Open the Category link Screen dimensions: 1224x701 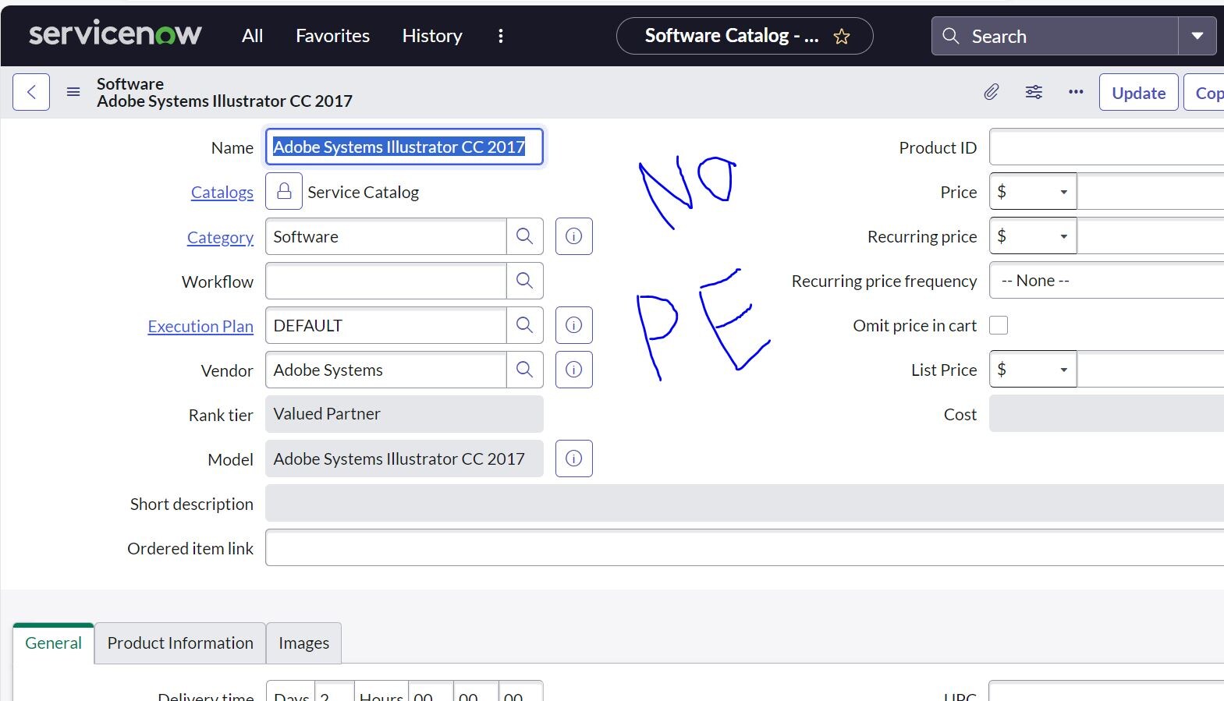click(220, 237)
